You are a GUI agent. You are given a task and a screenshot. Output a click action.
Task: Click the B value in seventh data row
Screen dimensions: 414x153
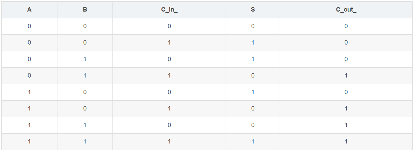pos(85,125)
